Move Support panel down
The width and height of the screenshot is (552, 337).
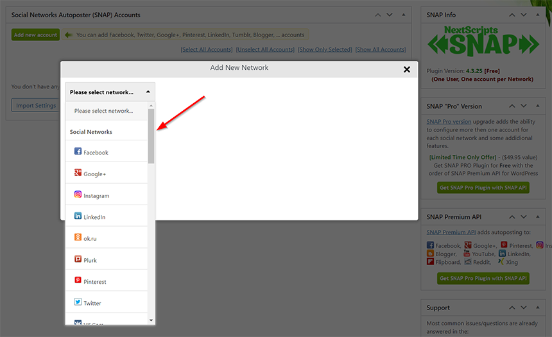[x=524, y=308]
